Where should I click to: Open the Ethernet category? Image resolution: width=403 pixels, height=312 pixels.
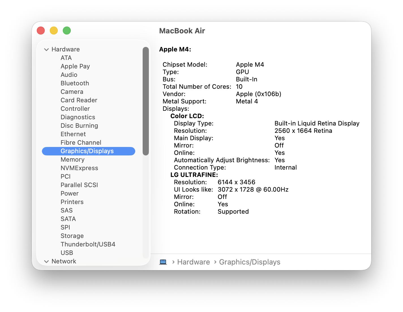click(73, 134)
